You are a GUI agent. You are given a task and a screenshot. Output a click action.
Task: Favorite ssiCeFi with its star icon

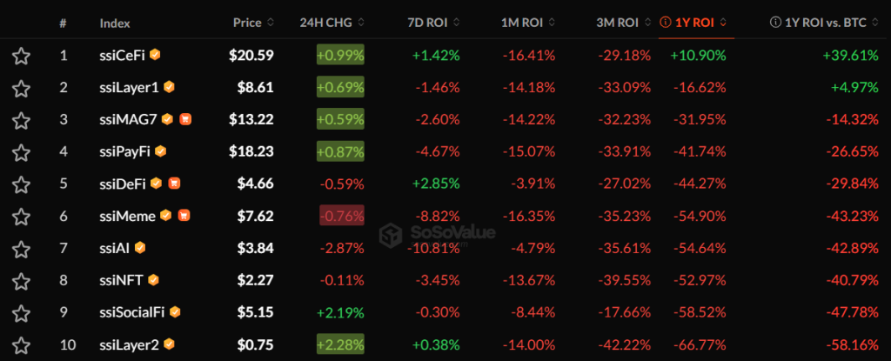[22, 57]
